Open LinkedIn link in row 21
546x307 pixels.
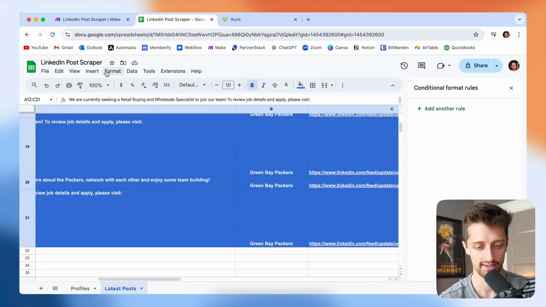coord(354,243)
